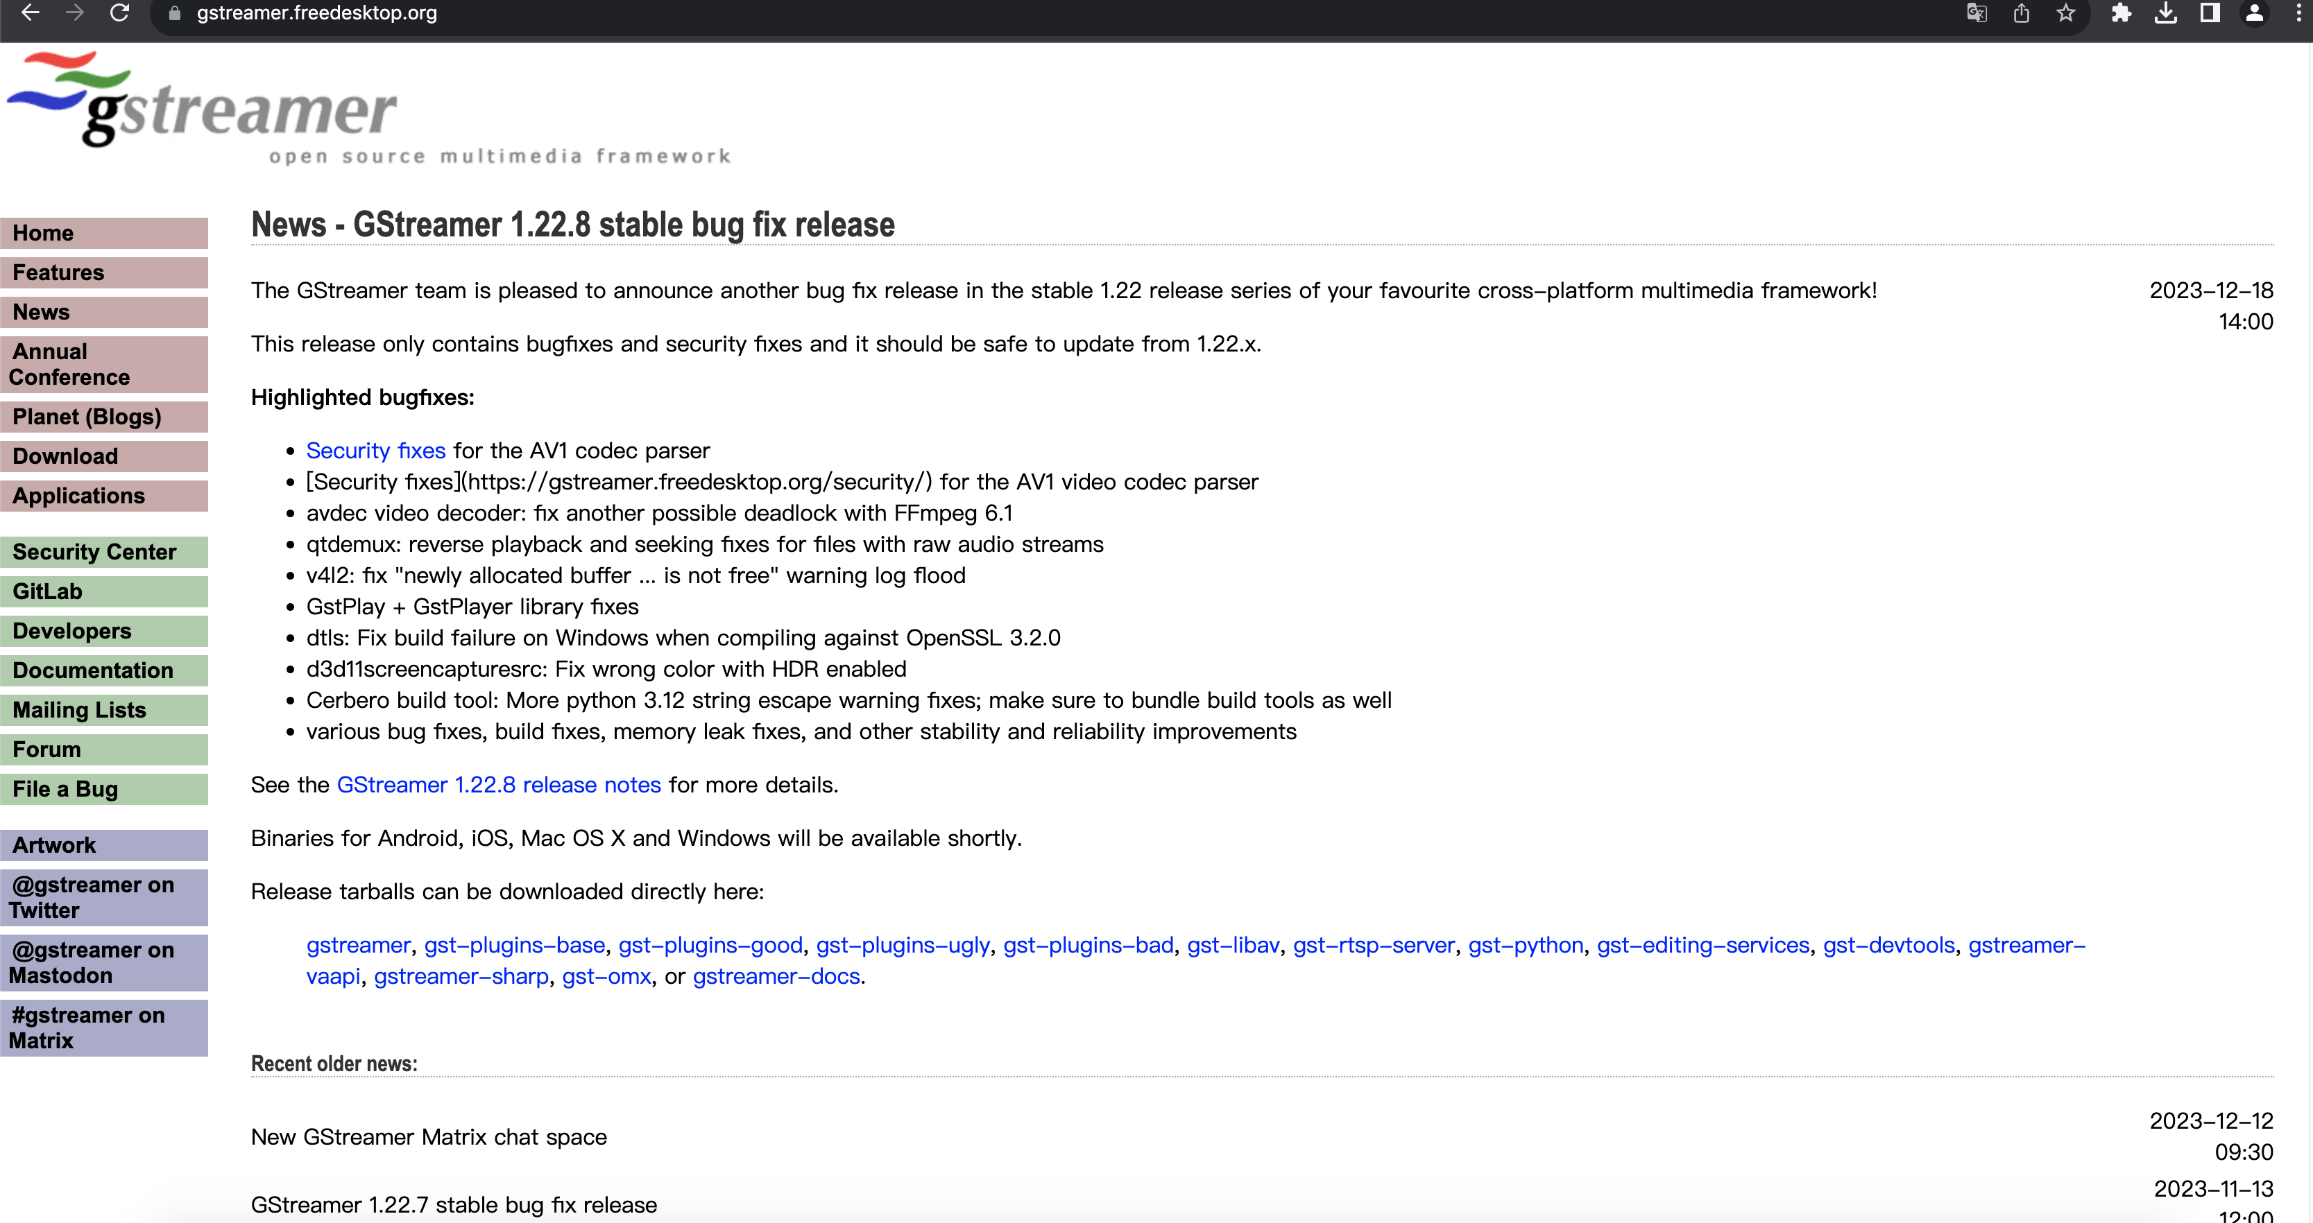Reload the page with the refresh icon
2313x1223 pixels.
[x=119, y=12]
